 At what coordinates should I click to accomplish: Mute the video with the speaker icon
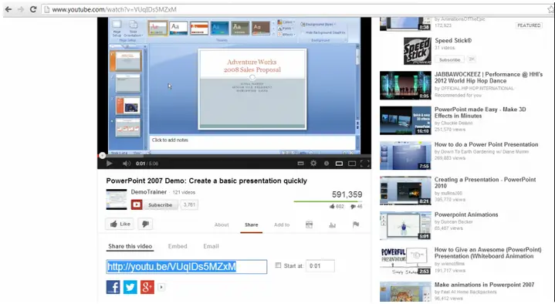127,163
